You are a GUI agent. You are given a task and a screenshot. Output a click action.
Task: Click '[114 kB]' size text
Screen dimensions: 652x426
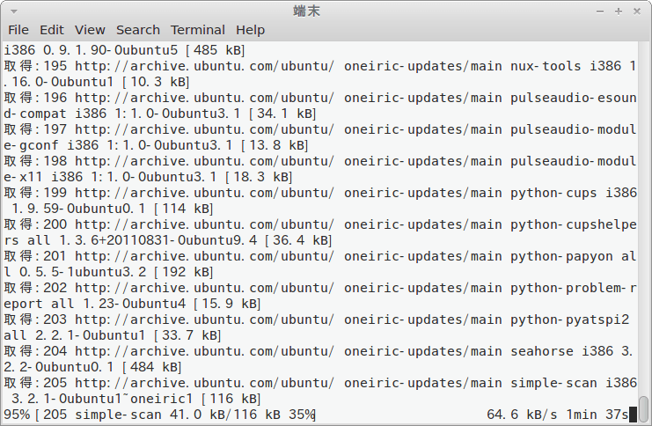(183, 208)
